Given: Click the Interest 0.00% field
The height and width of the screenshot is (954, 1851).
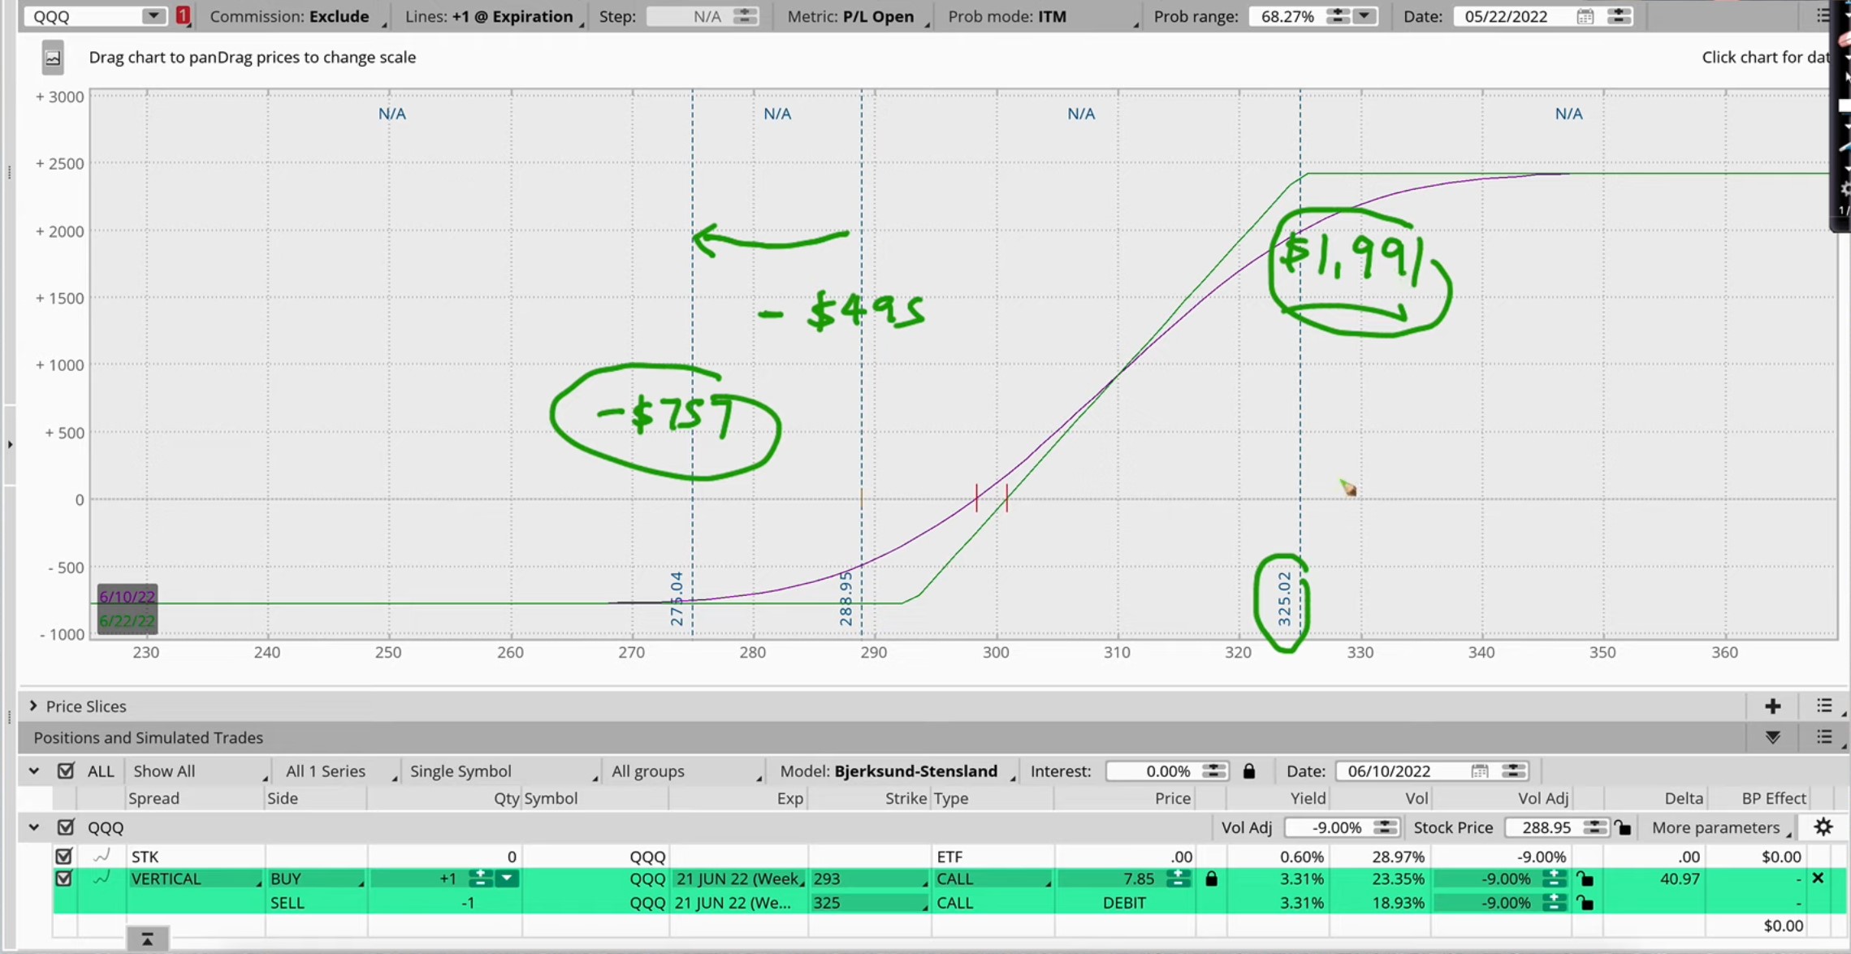Looking at the screenshot, I should tap(1153, 771).
